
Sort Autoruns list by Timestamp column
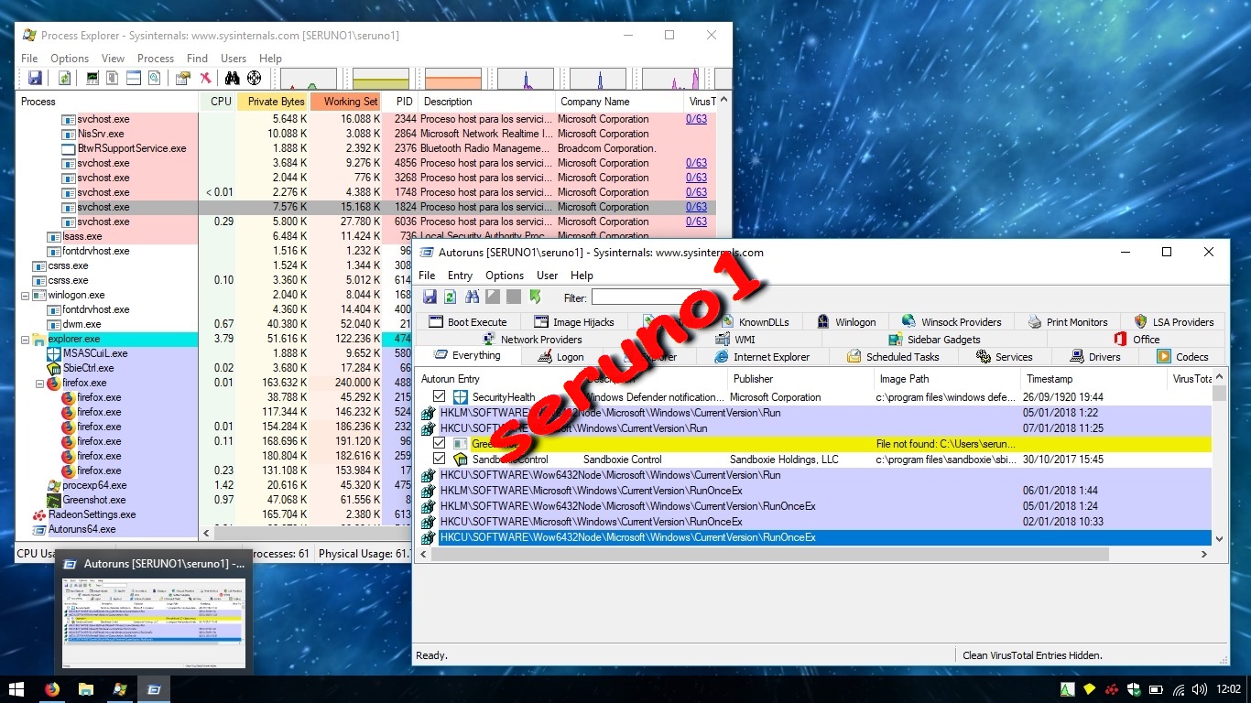[1094, 378]
